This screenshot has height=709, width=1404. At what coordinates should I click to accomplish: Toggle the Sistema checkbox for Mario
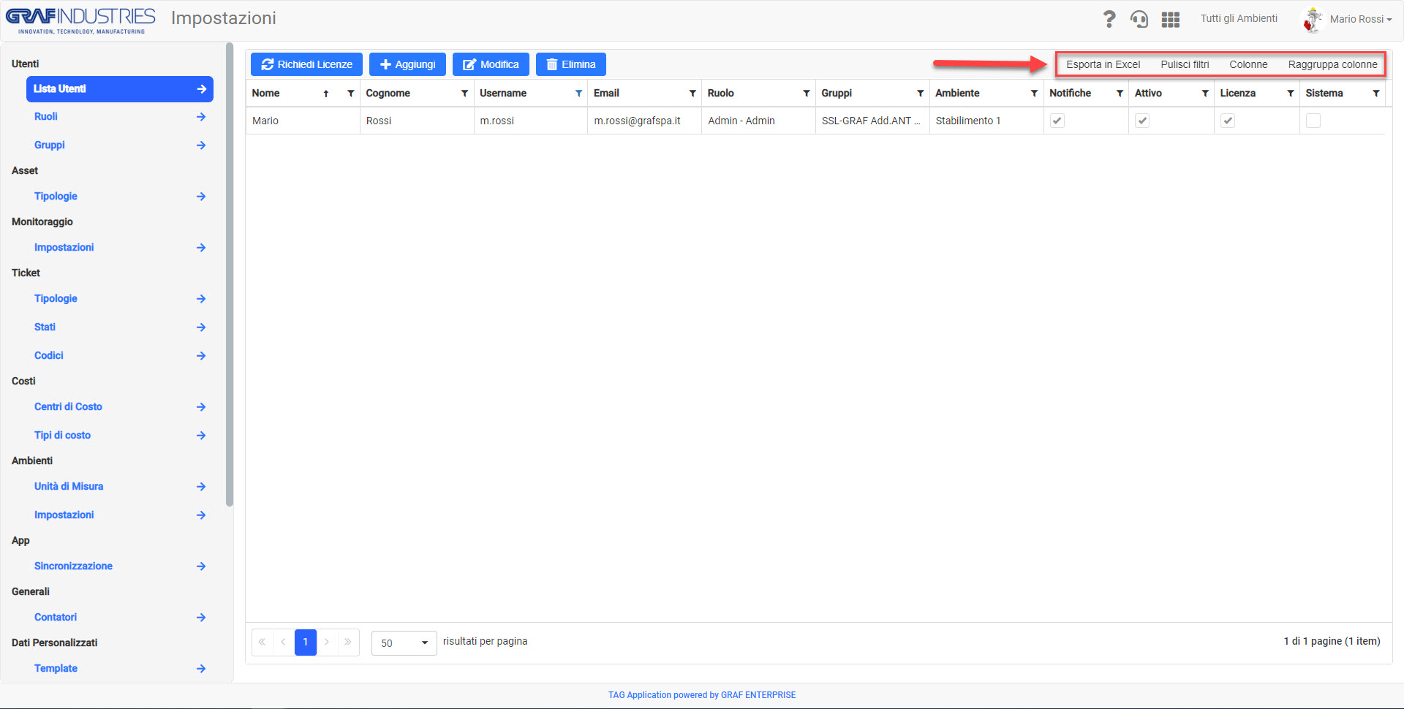pos(1313,121)
